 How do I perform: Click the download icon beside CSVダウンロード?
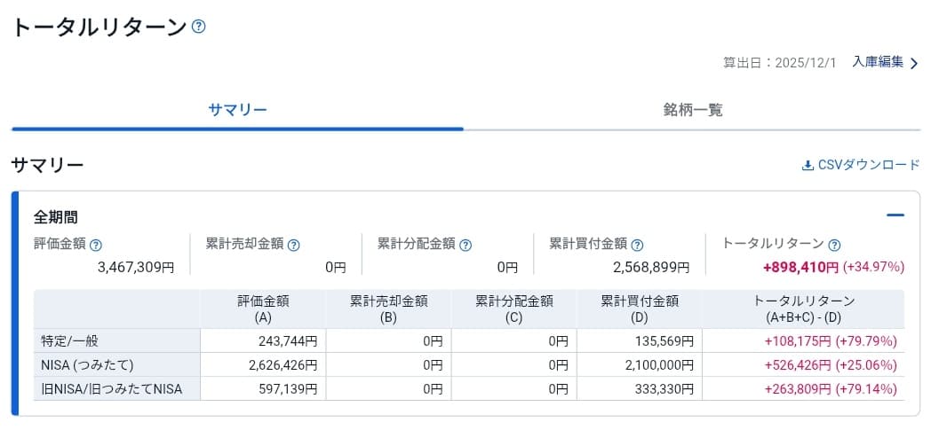(808, 165)
